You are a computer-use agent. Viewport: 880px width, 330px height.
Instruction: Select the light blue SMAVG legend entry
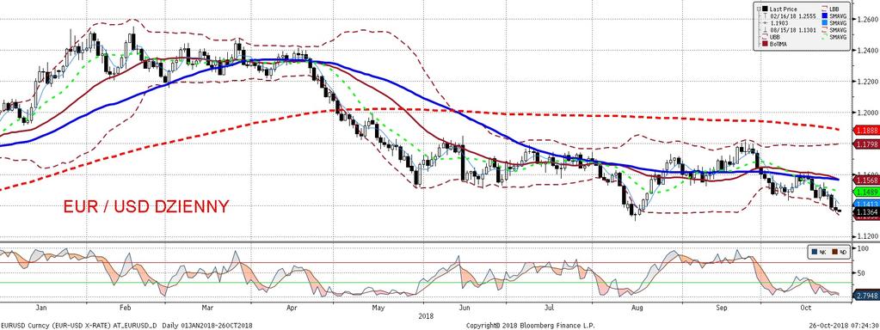(834, 23)
